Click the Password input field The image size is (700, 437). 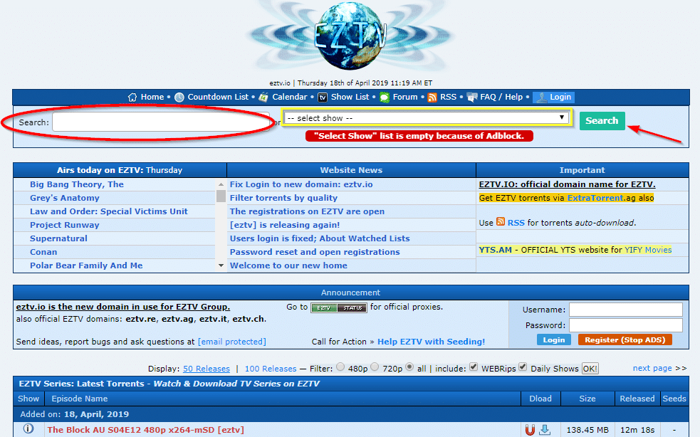[625, 325]
